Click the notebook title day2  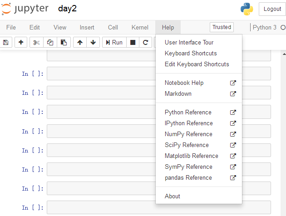67,9
